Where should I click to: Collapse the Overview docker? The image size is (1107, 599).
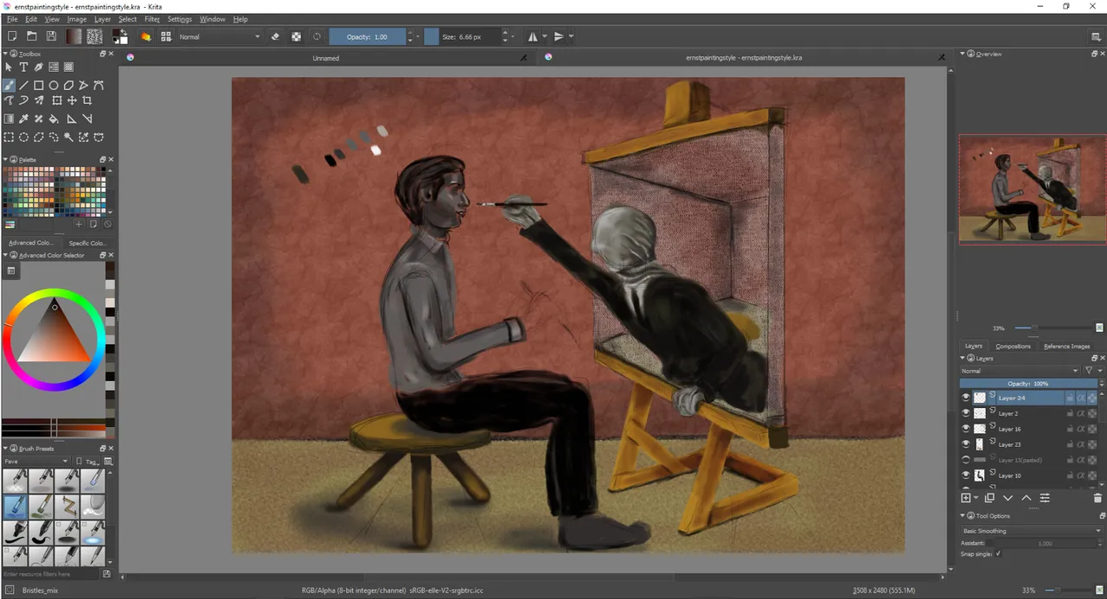pos(963,54)
